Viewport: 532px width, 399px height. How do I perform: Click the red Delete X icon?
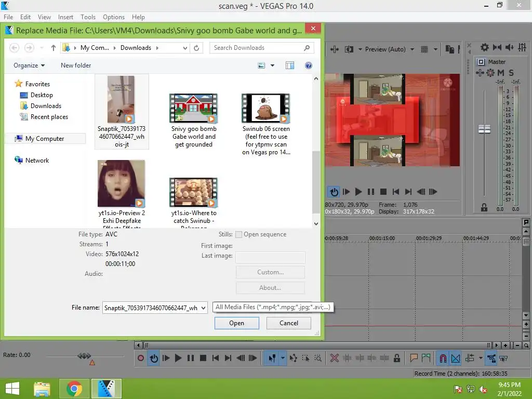point(335,358)
